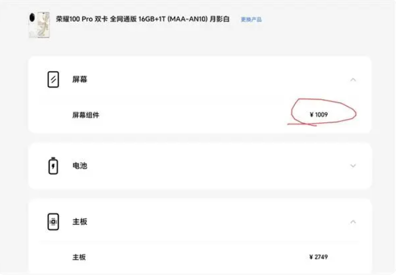The image size is (396, 275).
Task: Click the 更换产品 link
Action: [251, 19]
